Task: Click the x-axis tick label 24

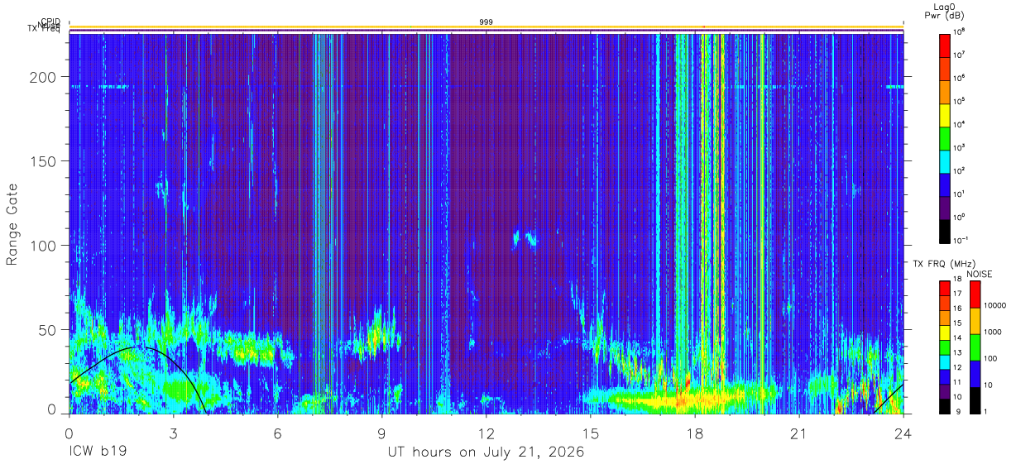Action: (x=903, y=433)
